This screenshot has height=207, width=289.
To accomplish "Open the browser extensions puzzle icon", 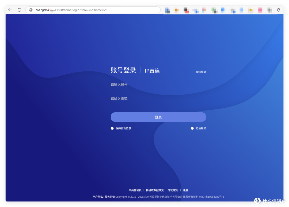I will point(279,10).
